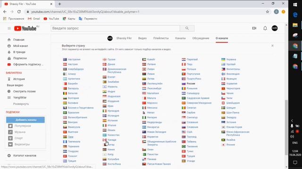Click the Добавить каналы button

pos(25,120)
